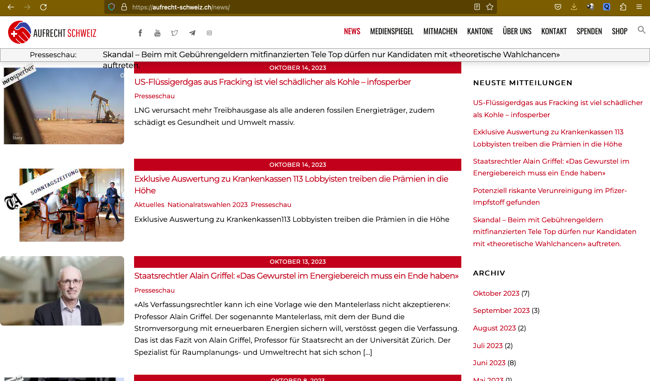Open article title Staatsrechtler Alain Griffel
Screen dimensions: 650x381
[x=297, y=276]
